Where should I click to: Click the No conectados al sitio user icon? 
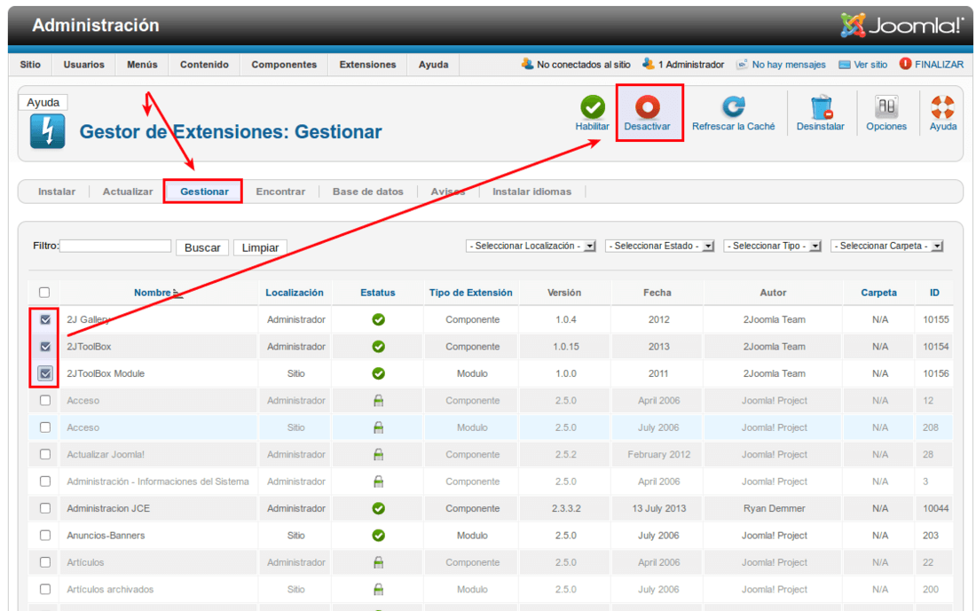click(x=528, y=64)
